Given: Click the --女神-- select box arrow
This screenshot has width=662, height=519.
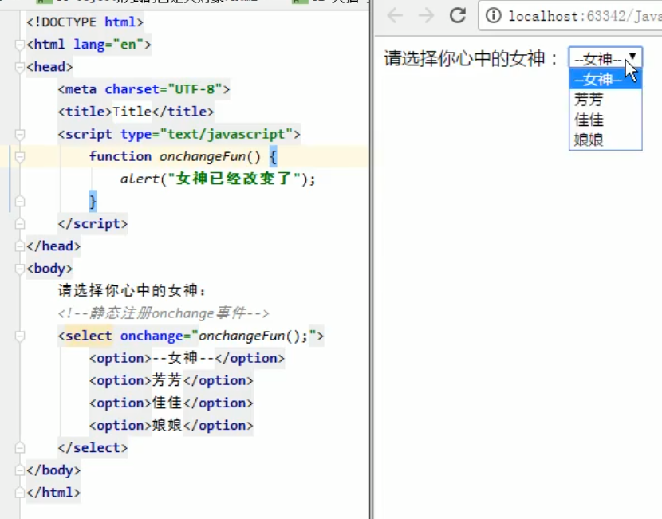Looking at the screenshot, I should point(632,56).
